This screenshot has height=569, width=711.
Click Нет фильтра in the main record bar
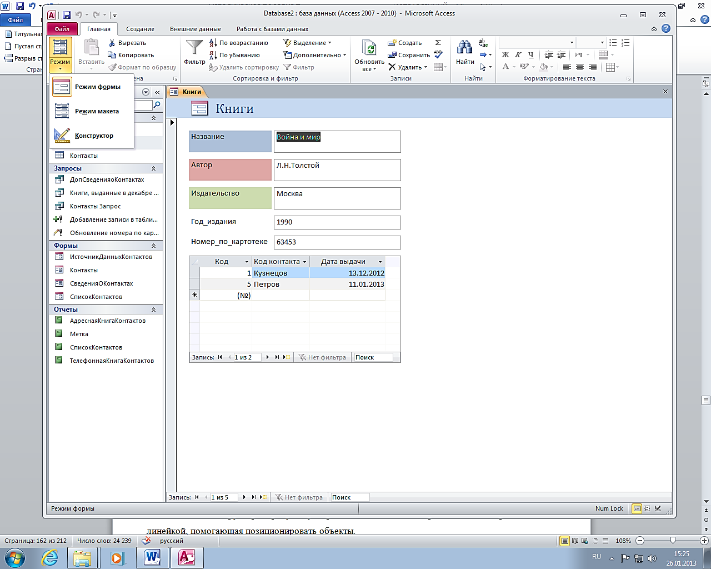coord(298,497)
